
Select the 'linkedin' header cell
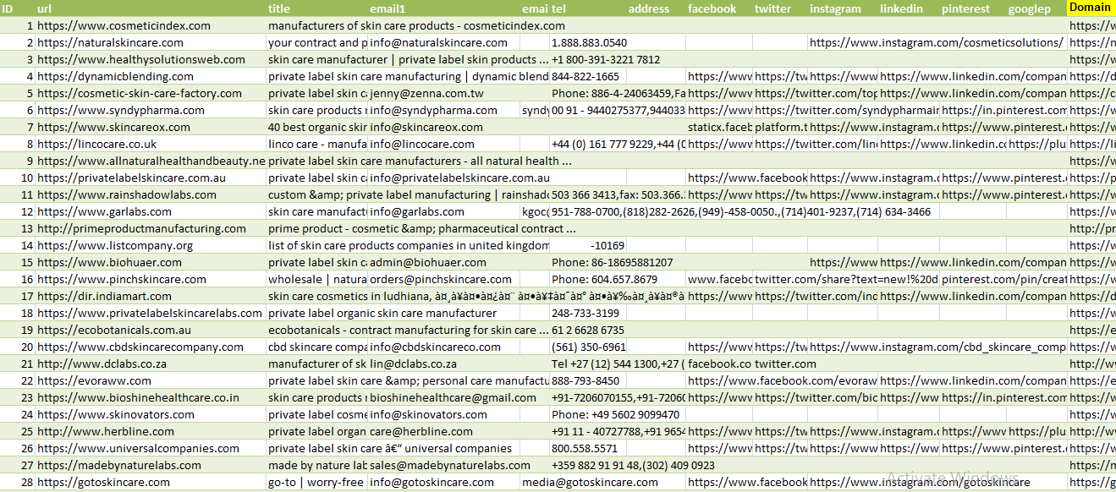point(909,8)
